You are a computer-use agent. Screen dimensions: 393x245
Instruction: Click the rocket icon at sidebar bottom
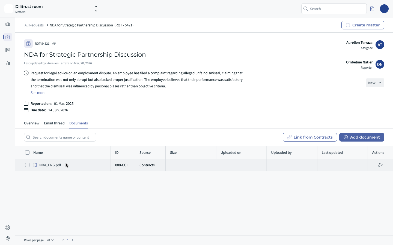(x=8, y=238)
